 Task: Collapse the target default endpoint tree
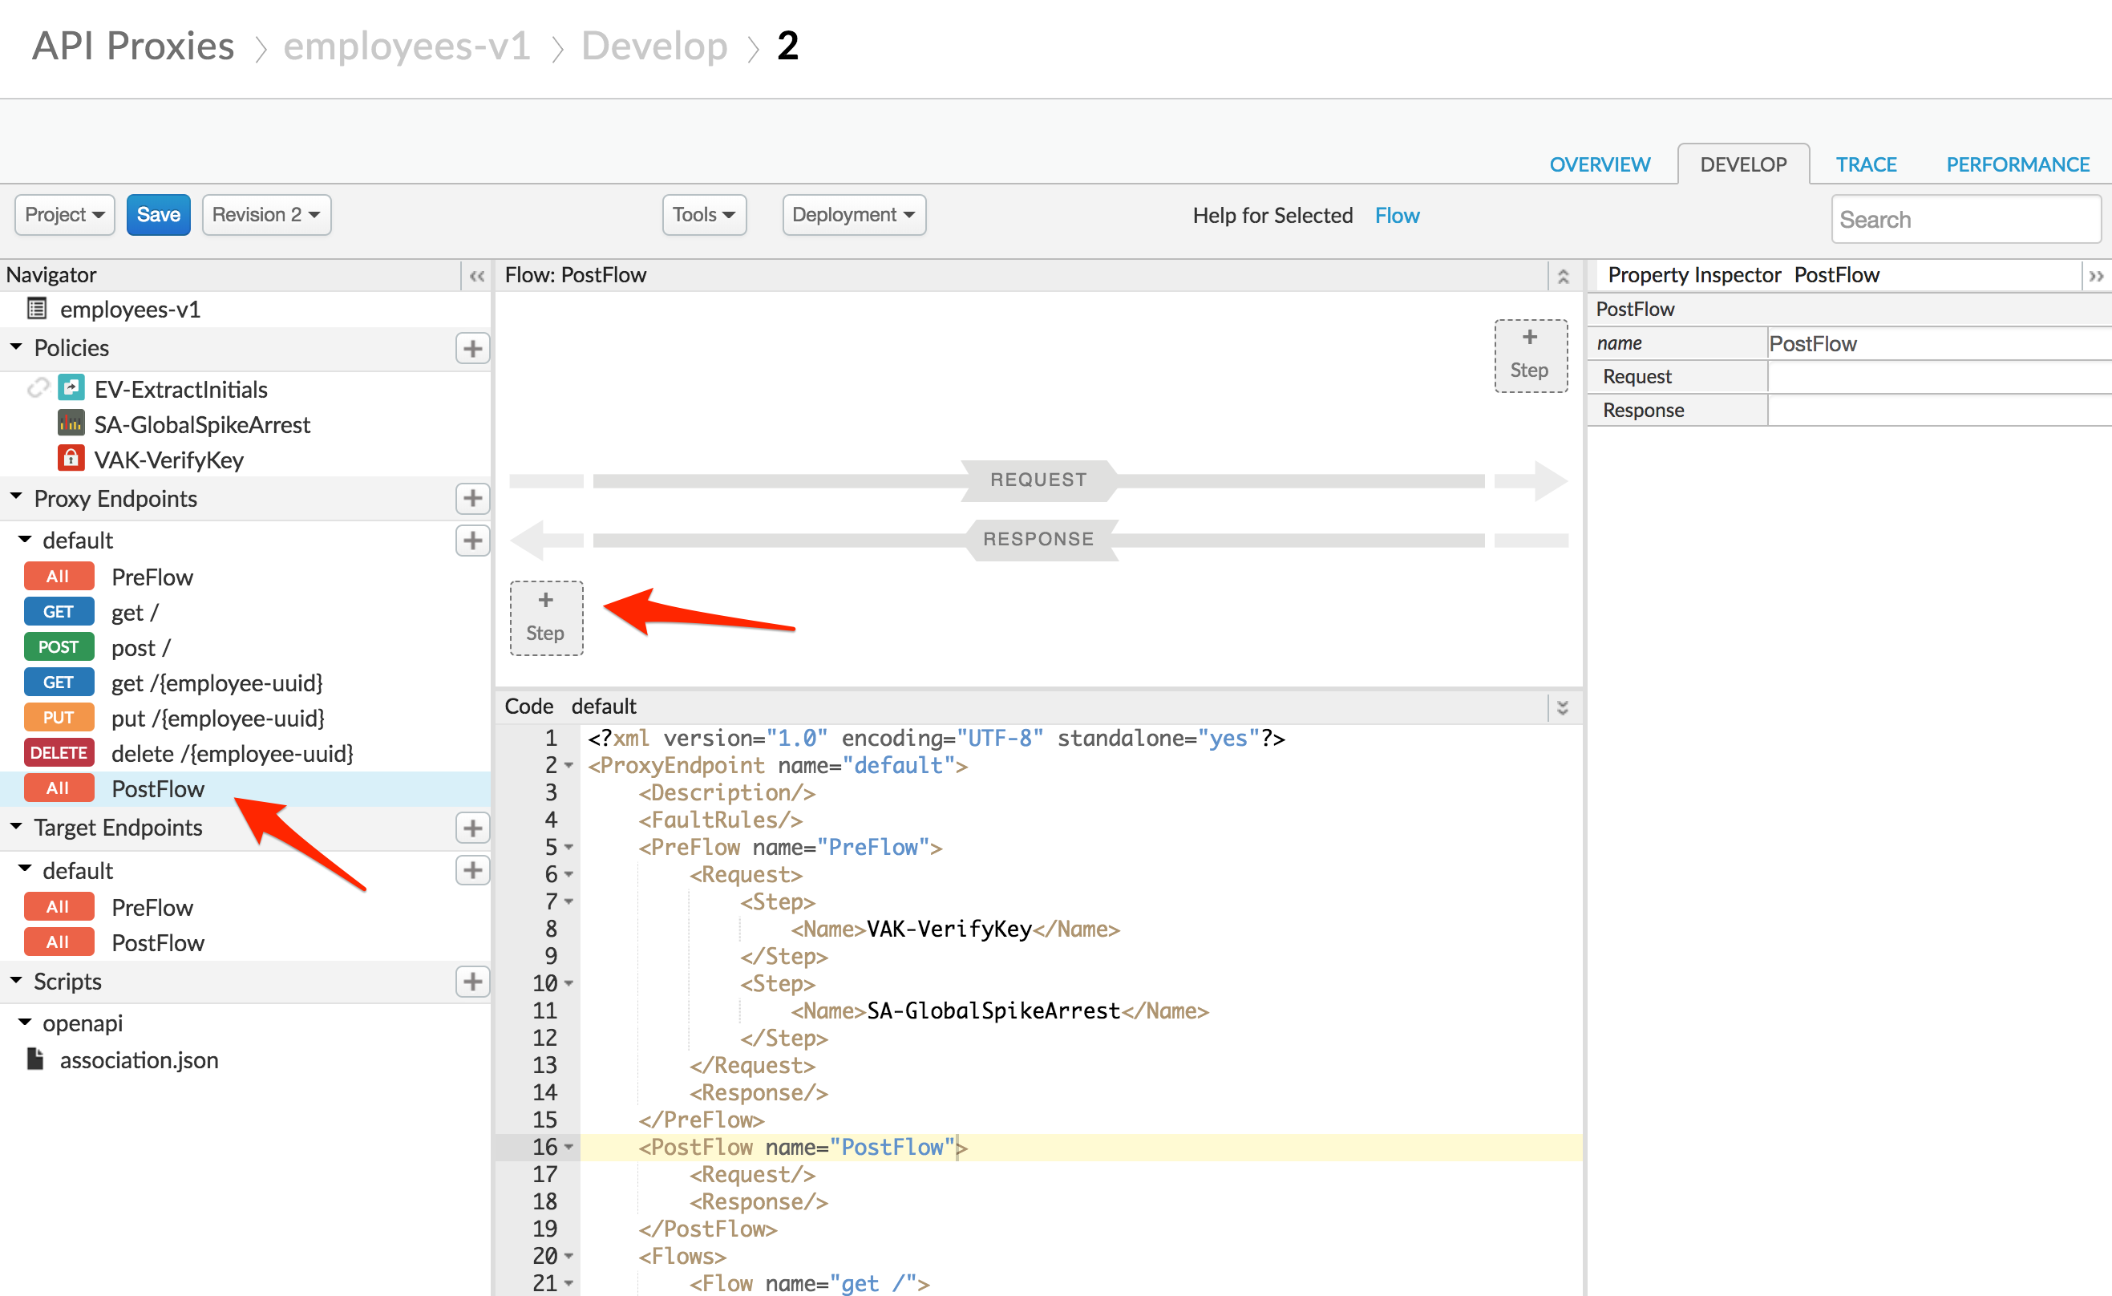[25, 869]
